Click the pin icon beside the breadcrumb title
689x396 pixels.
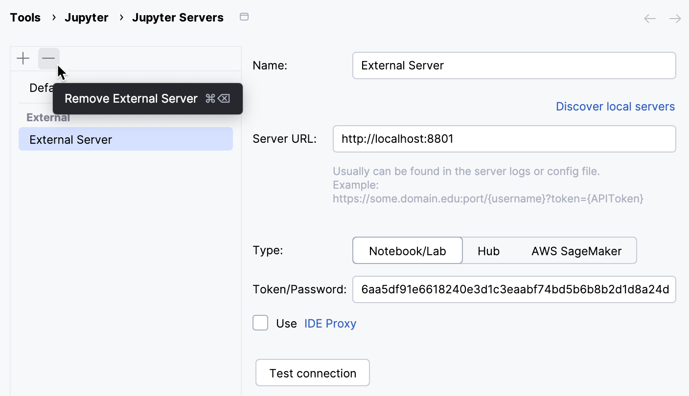244,16
